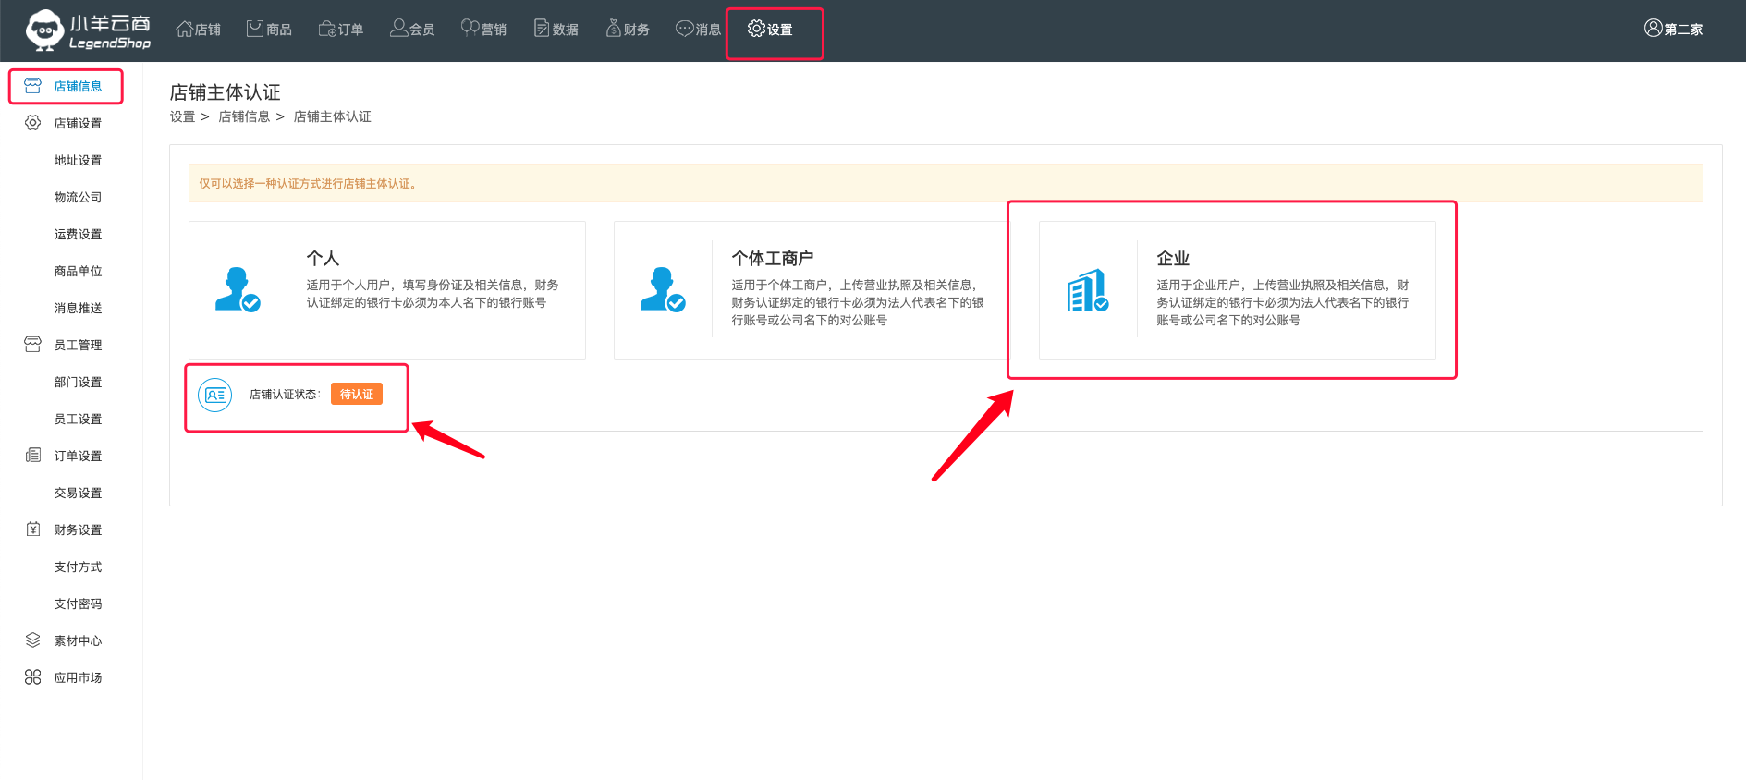Image resolution: width=1746 pixels, height=780 pixels.
Task: Click the store certification ID card icon
Action: [x=215, y=395]
